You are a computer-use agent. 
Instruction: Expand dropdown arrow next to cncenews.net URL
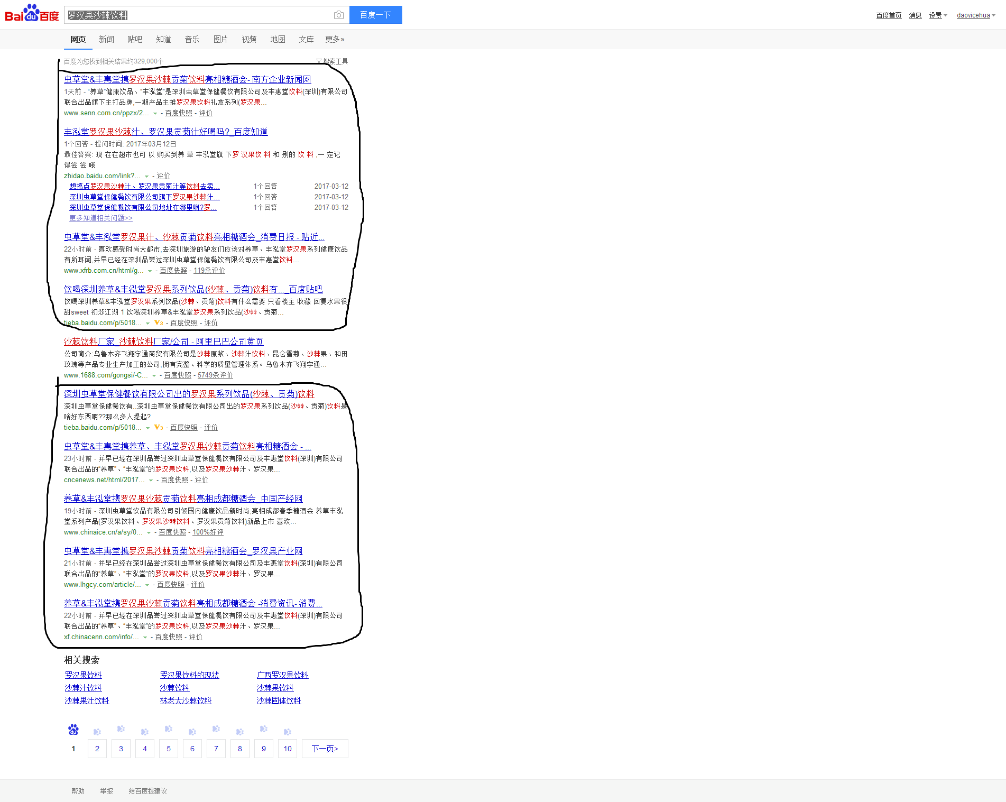click(x=151, y=481)
